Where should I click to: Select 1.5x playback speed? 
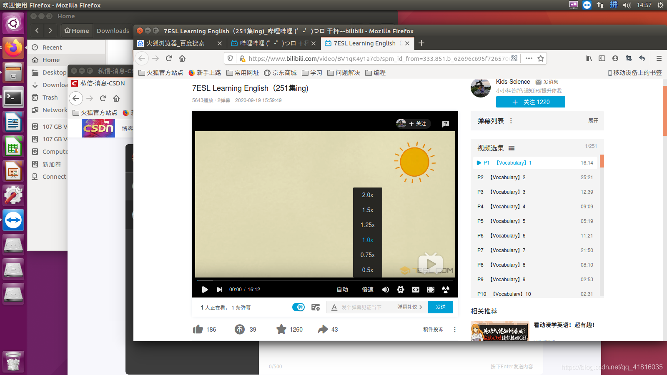pos(368,210)
